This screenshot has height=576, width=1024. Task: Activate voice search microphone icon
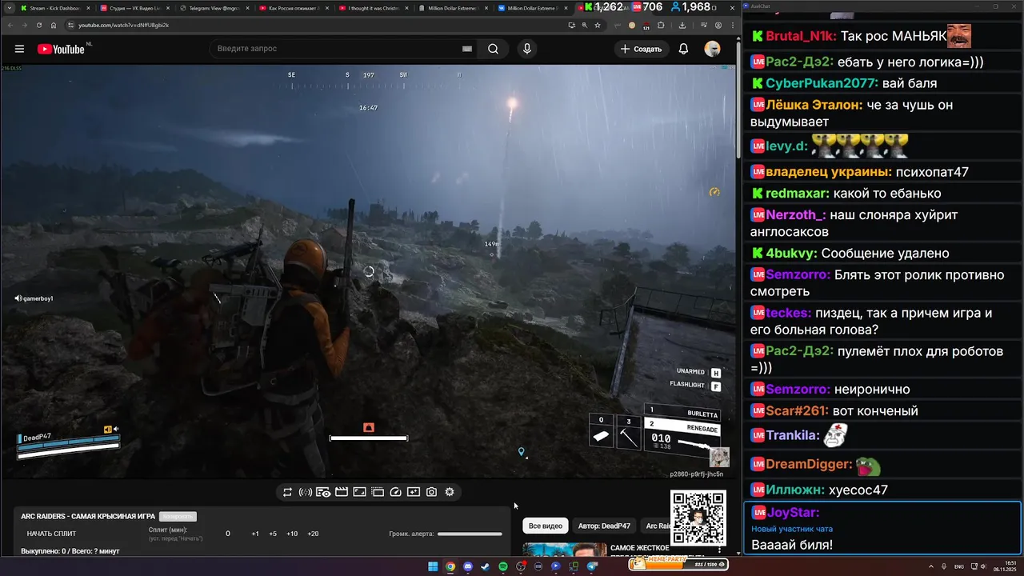(x=526, y=49)
